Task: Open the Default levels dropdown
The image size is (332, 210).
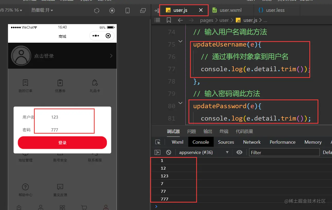Action: [327, 152]
